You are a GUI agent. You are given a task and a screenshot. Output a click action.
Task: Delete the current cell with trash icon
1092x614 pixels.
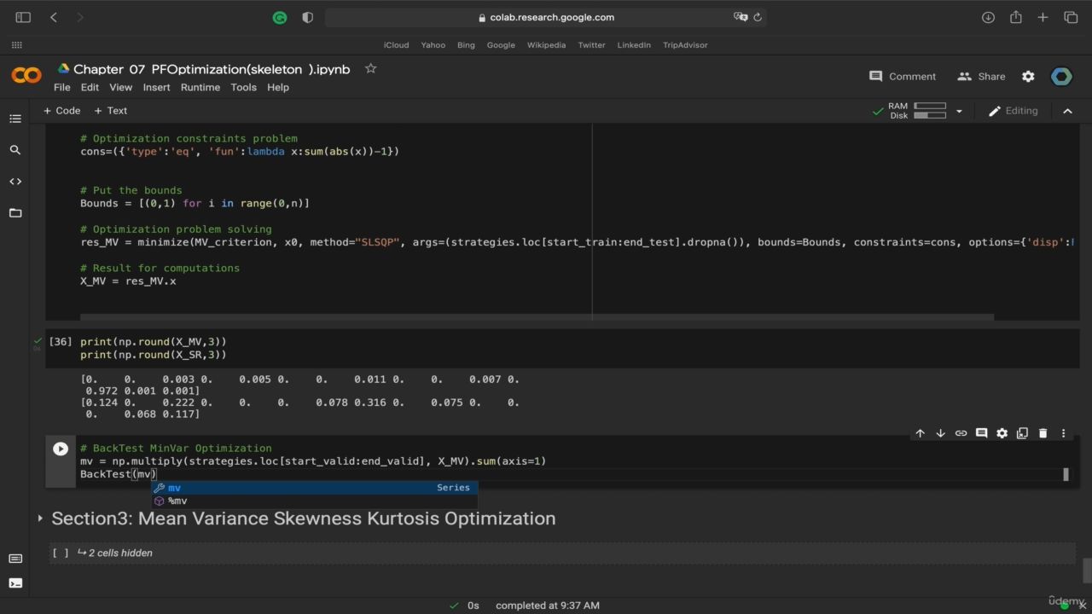1043,433
